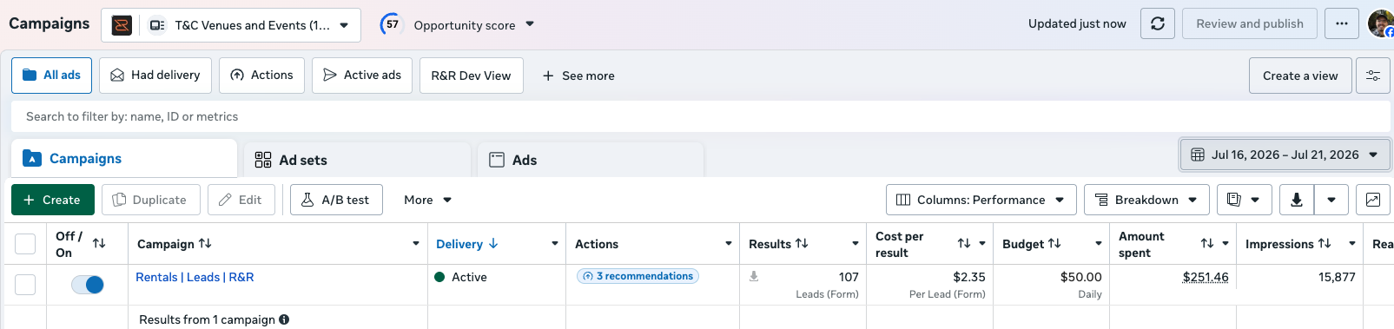Select the All ads view
The width and height of the screenshot is (1394, 329).
pos(51,76)
